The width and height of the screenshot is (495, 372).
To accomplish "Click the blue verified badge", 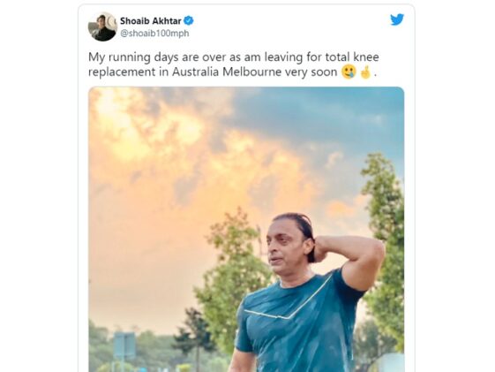I will (x=189, y=21).
